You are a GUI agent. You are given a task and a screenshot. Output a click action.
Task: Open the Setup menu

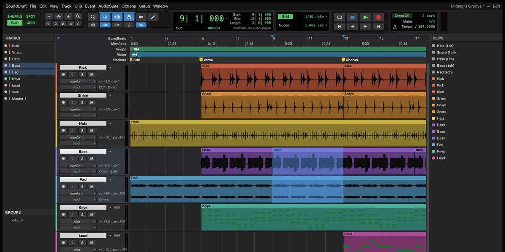(144, 6)
